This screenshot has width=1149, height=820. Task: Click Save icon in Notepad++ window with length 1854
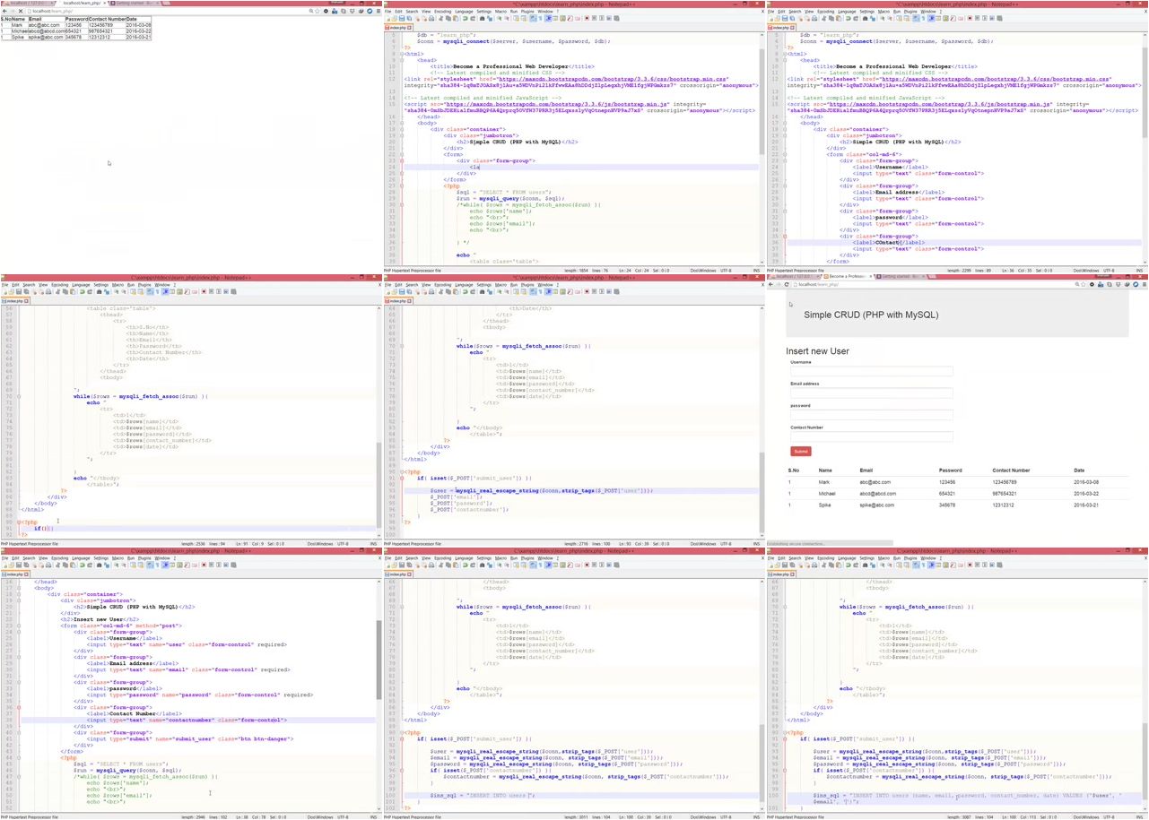tap(402, 18)
